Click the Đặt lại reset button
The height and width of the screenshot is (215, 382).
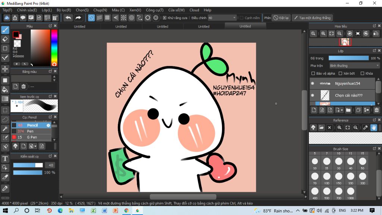(x=281, y=18)
